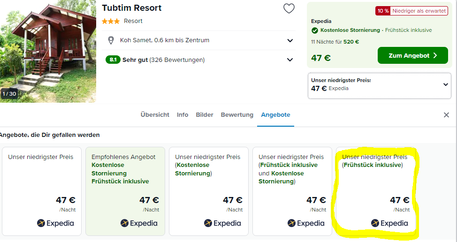The image size is (457, 242).
Task: Select the Info tab
Action: (183, 115)
